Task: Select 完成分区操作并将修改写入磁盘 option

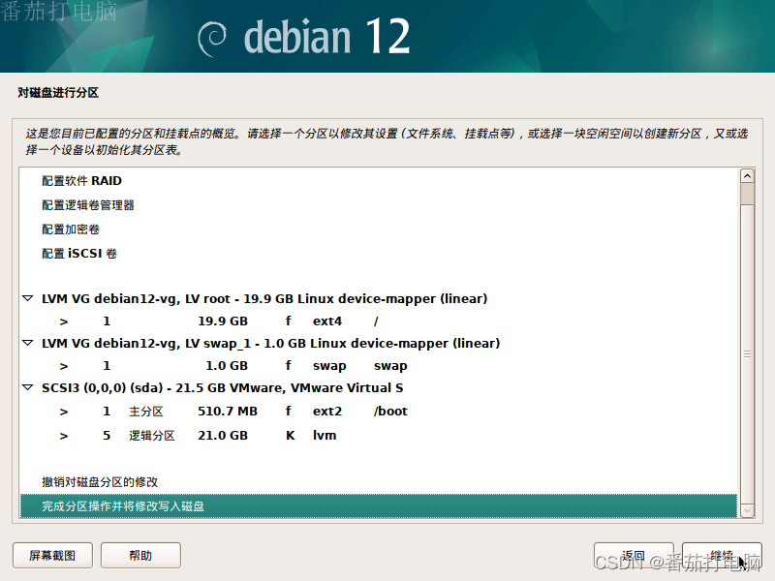Action: coord(379,505)
